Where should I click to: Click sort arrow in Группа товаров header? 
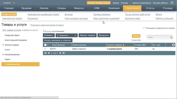pyautogui.click(x=124, y=45)
